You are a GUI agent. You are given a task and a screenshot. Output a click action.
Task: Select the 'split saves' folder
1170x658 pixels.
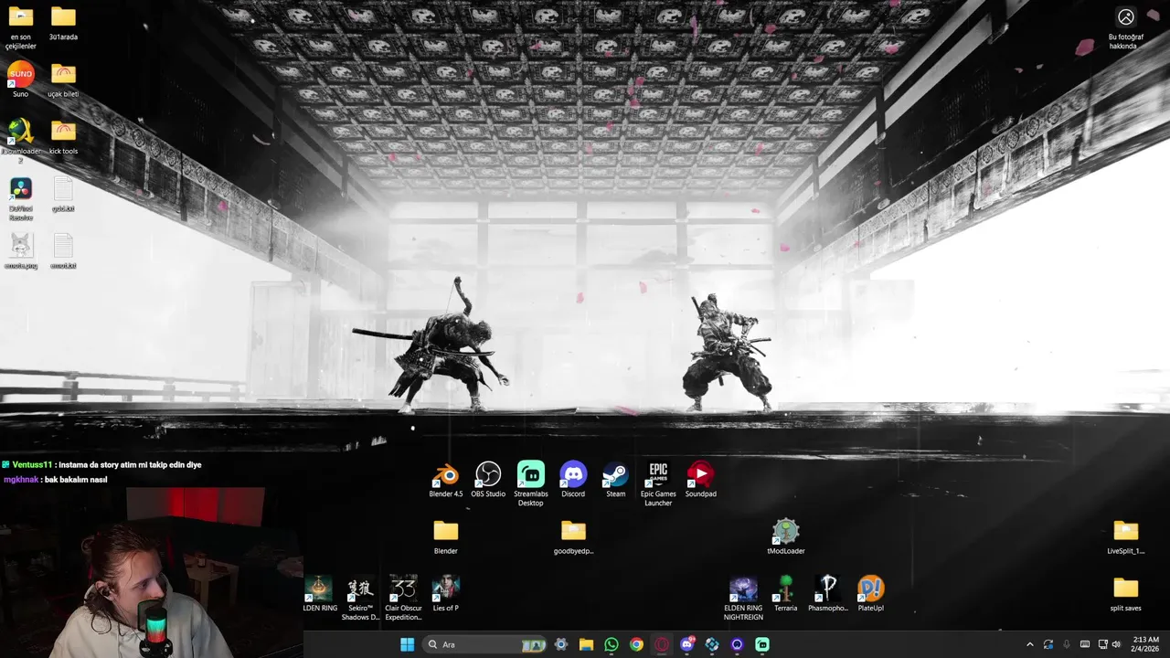[1126, 594]
